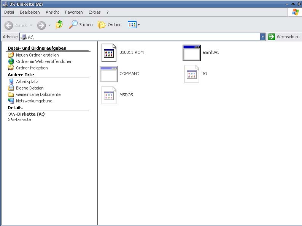Click the floppy drive icon in address bar
302x226 pixels.
coord(24,37)
